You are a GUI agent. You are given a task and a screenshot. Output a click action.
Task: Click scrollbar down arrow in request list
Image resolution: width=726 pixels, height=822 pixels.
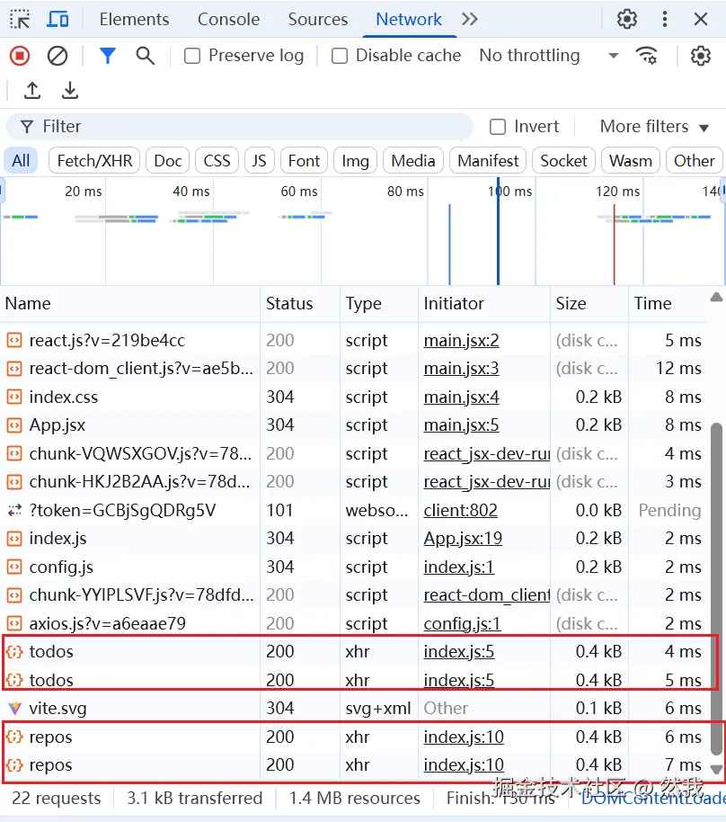tap(716, 769)
